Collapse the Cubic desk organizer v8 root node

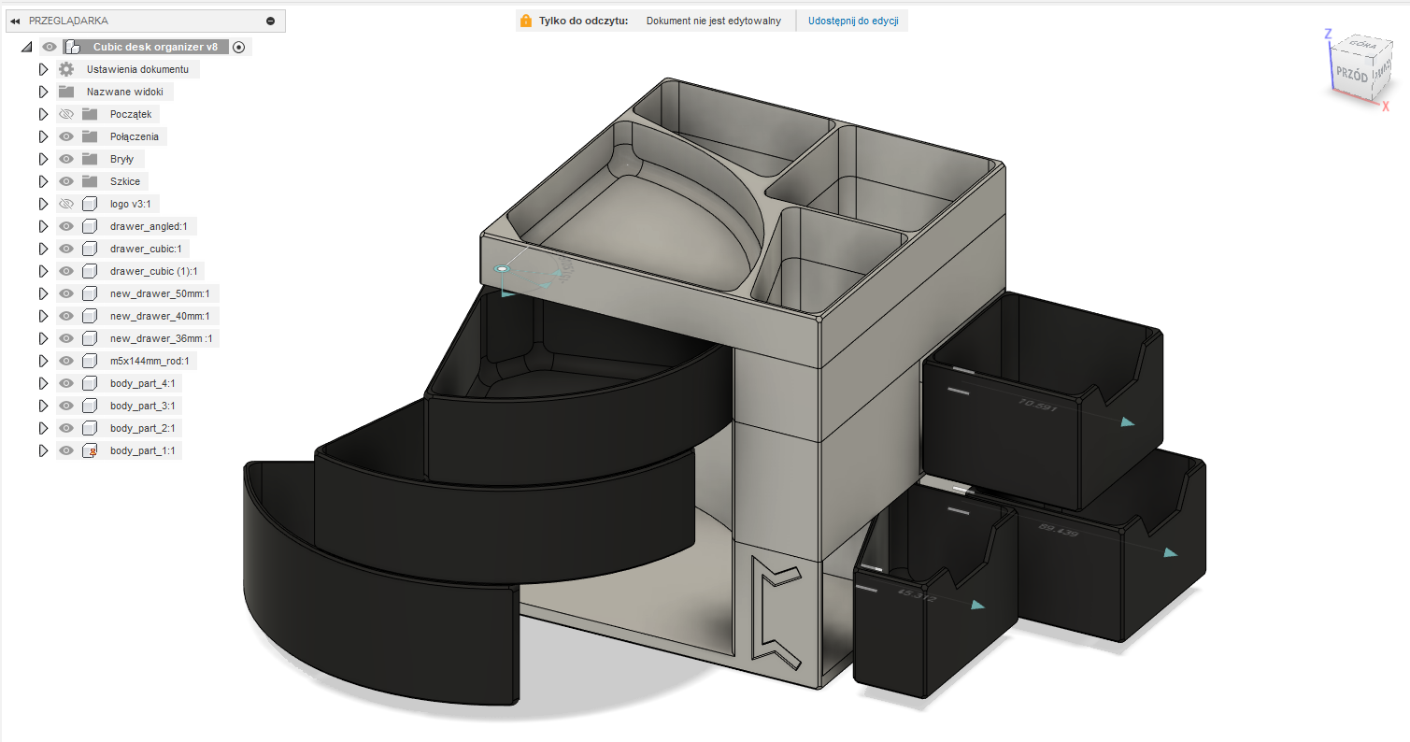pos(26,47)
